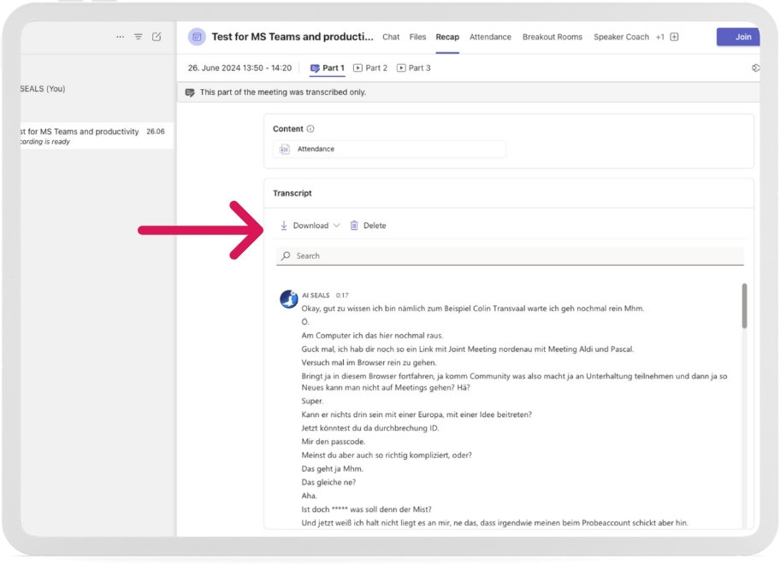Open the Breakout Rooms tab
The image size is (780, 564).
tap(552, 38)
